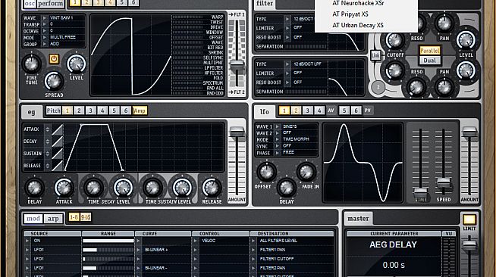Open the oscillator MODE dropdown arrow

coord(45,38)
